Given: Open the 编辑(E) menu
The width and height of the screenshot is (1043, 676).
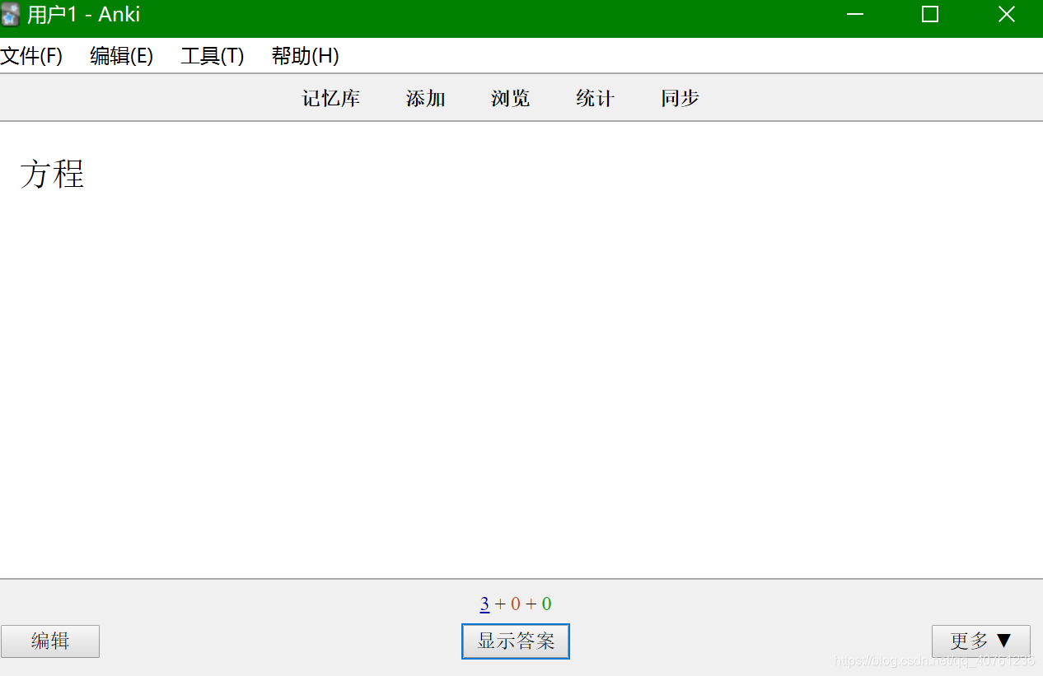Looking at the screenshot, I should (x=121, y=56).
